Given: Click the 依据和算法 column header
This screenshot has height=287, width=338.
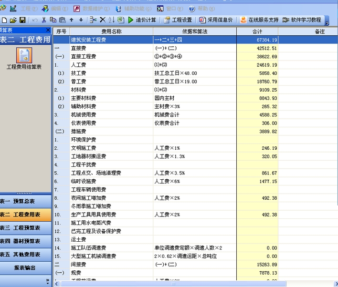Looking at the screenshot, I should (195, 31).
